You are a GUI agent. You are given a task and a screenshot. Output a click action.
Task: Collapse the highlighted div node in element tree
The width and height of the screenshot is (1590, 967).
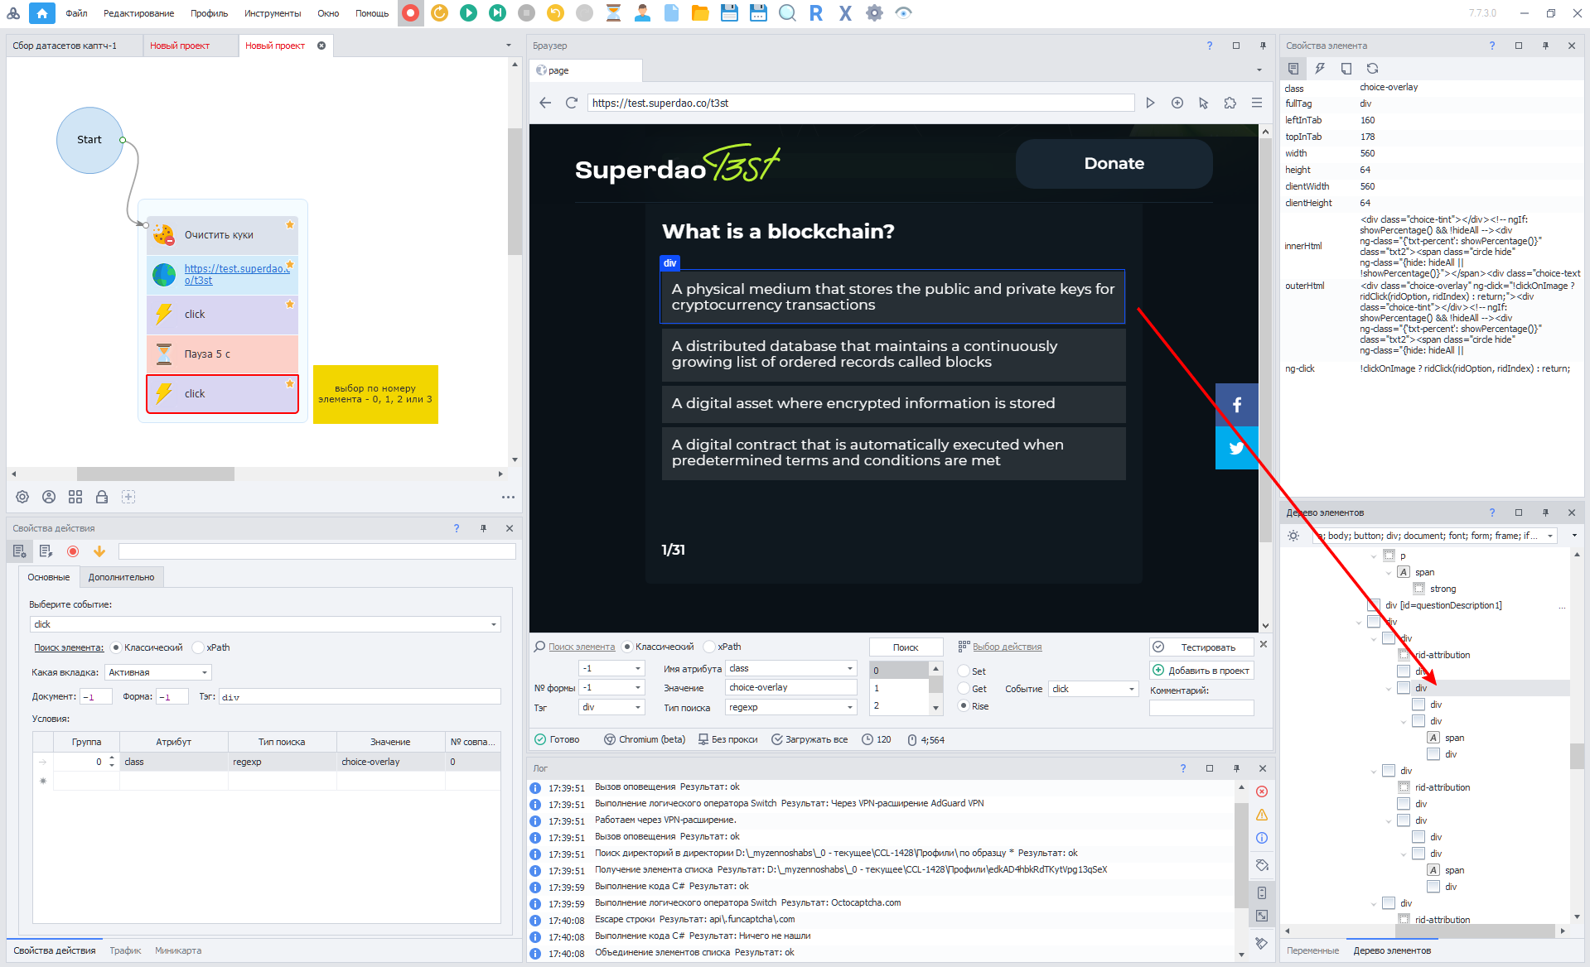1389,688
